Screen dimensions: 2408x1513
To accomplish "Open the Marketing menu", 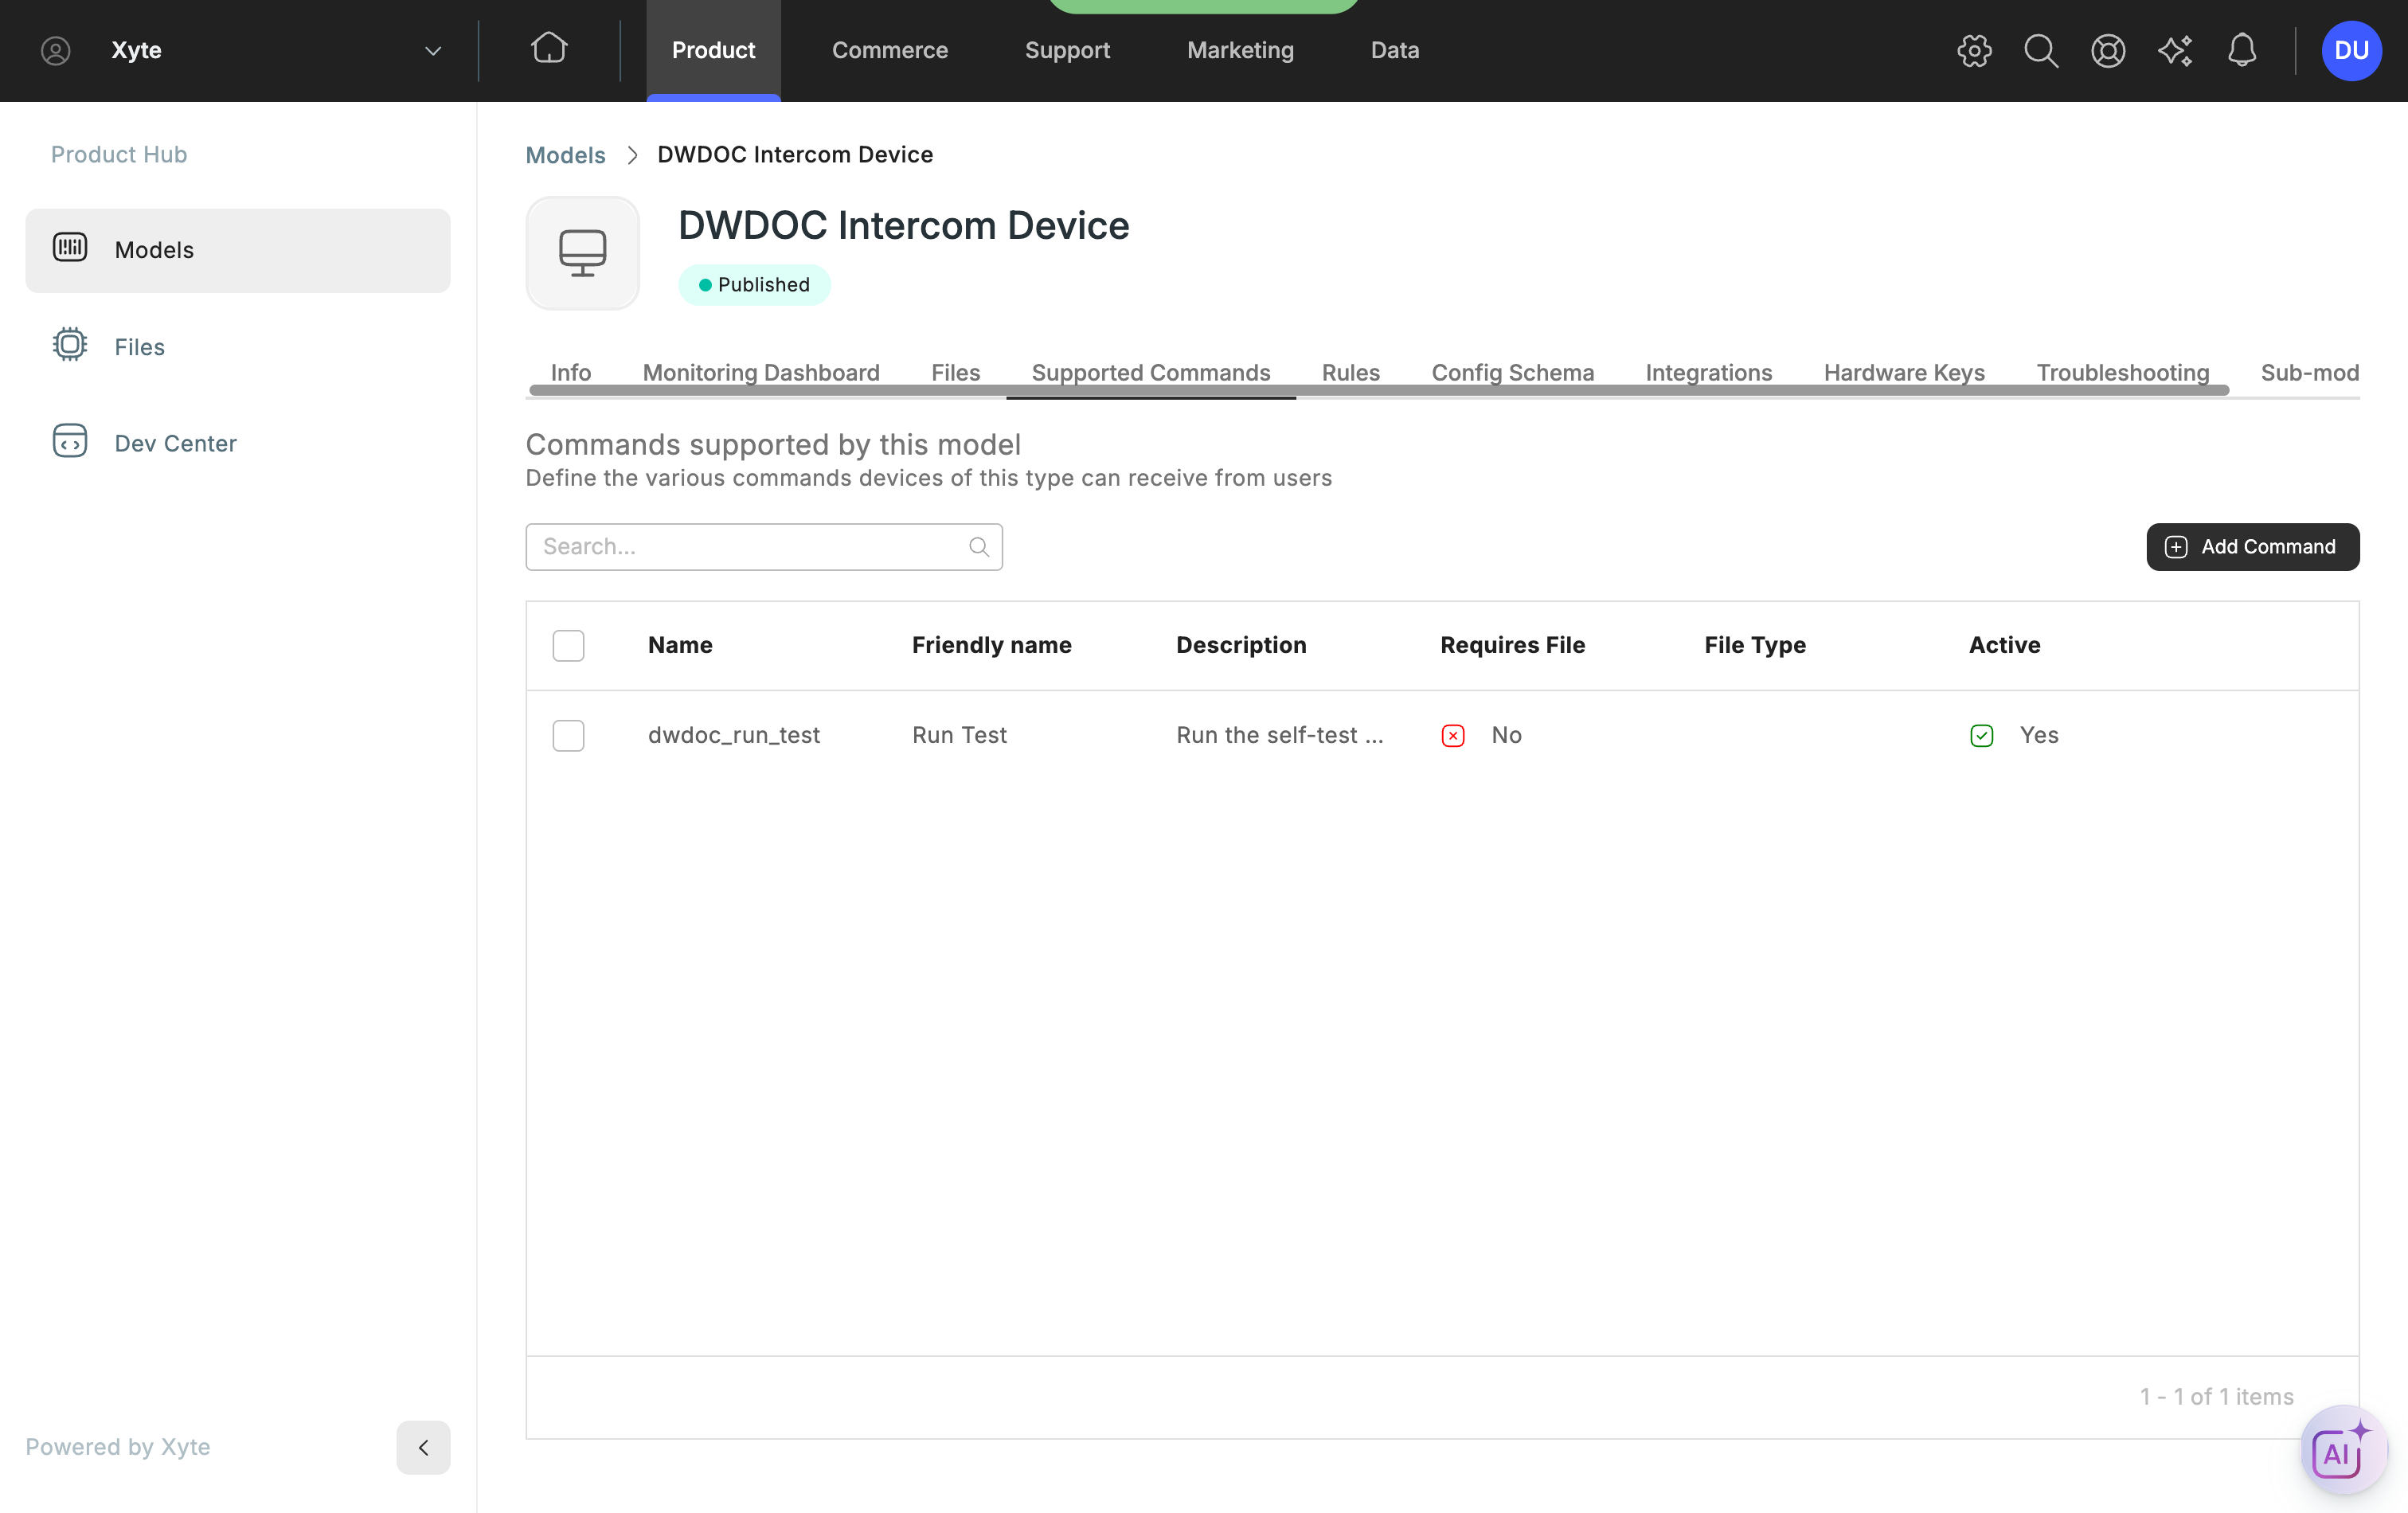I will [1240, 50].
